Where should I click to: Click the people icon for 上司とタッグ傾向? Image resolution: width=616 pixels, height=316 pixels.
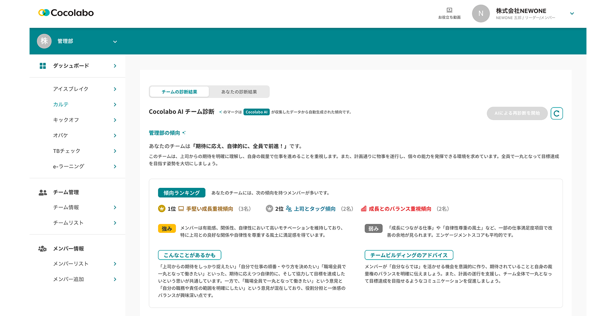point(289,209)
